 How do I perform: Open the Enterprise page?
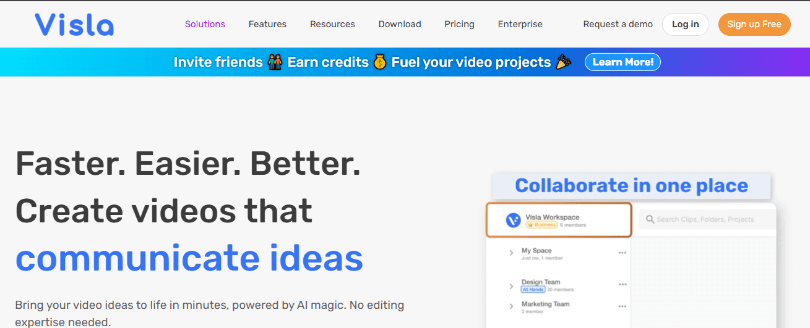click(520, 24)
